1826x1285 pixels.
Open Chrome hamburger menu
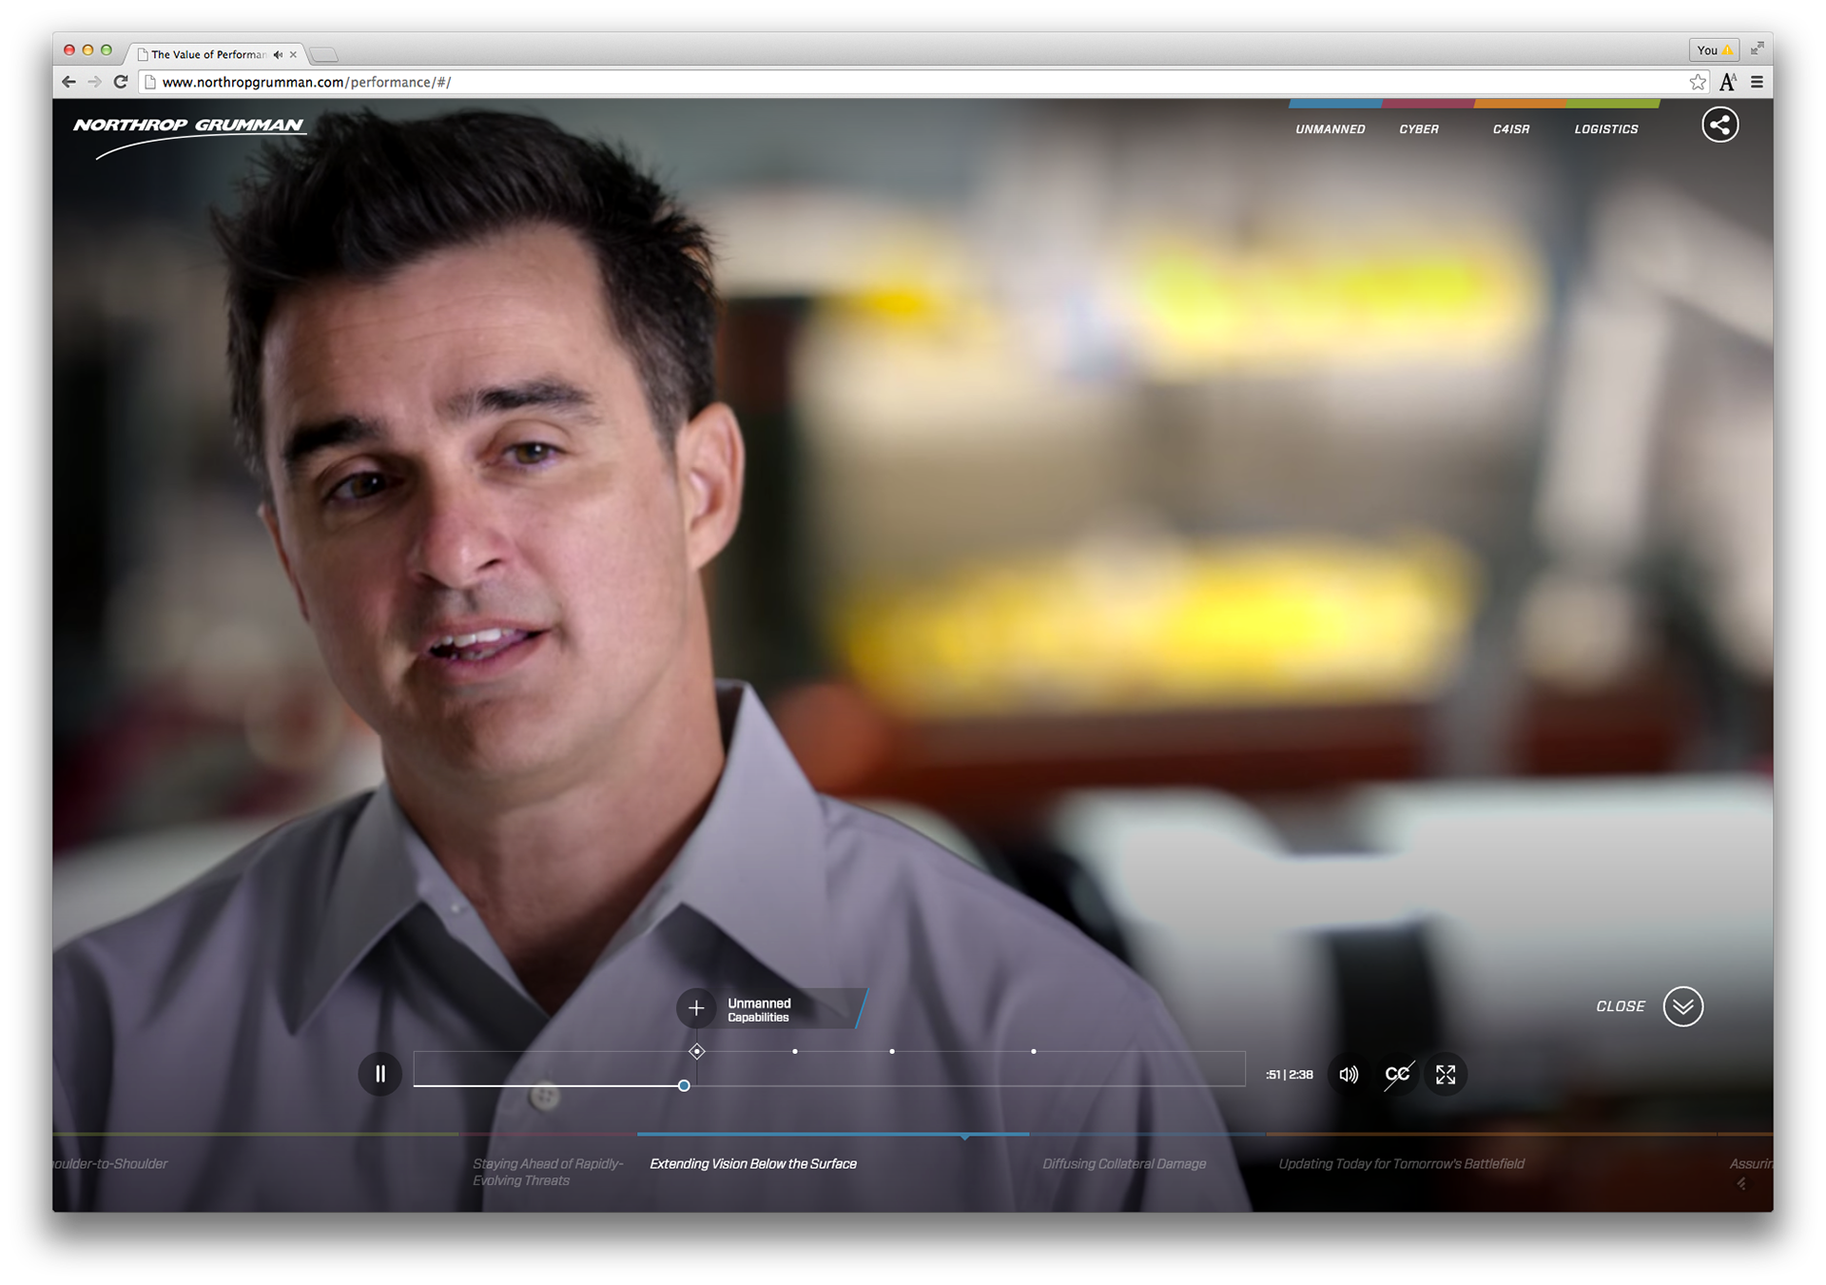(x=1757, y=82)
